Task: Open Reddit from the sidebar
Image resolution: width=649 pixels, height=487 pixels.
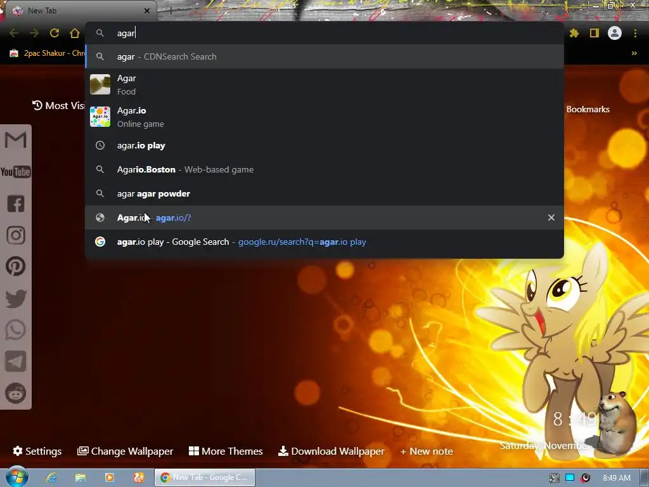Action: click(x=16, y=393)
